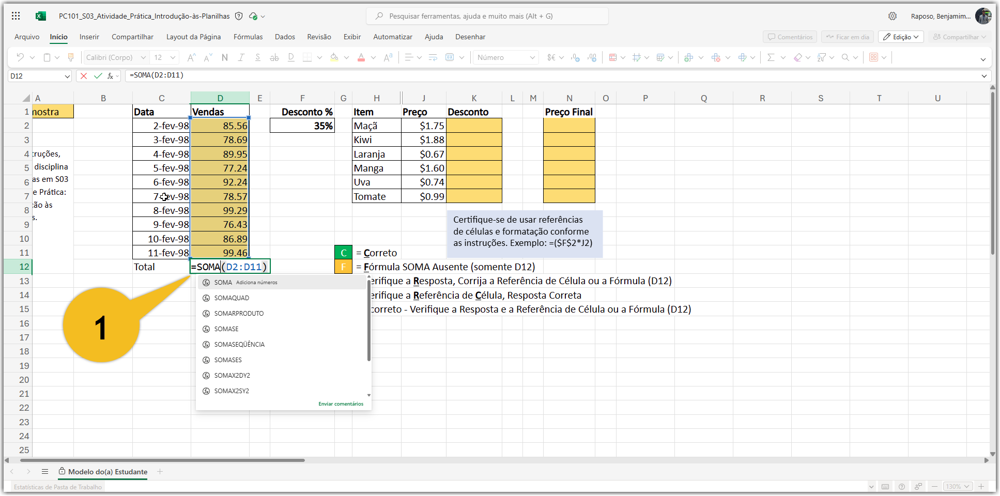Viewport: 1000px width, 496px height.
Task: Open font color dropdown arrow
Action: point(373,57)
